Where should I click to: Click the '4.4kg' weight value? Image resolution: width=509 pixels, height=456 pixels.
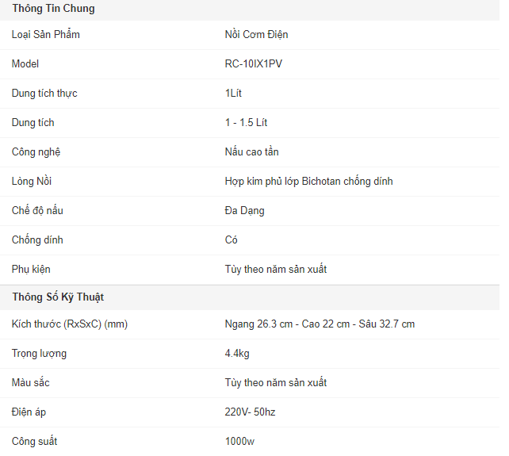click(237, 354)
